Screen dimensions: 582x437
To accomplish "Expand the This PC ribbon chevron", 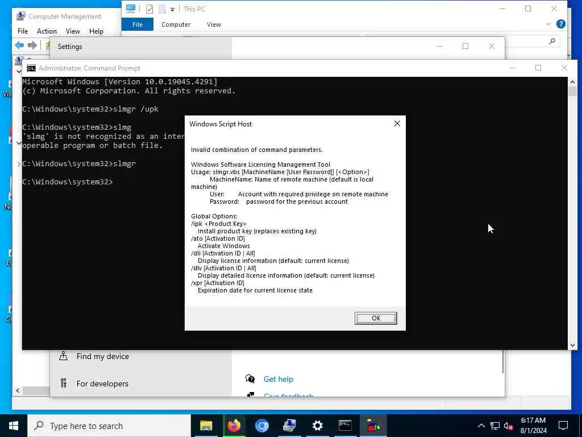I will coord(548,24).
